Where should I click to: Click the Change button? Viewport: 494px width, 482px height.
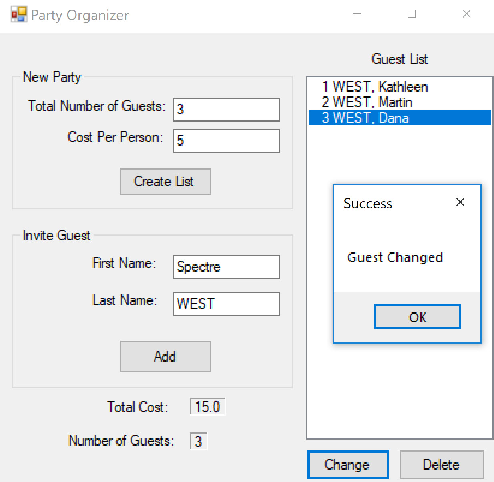tap(348, 465)
